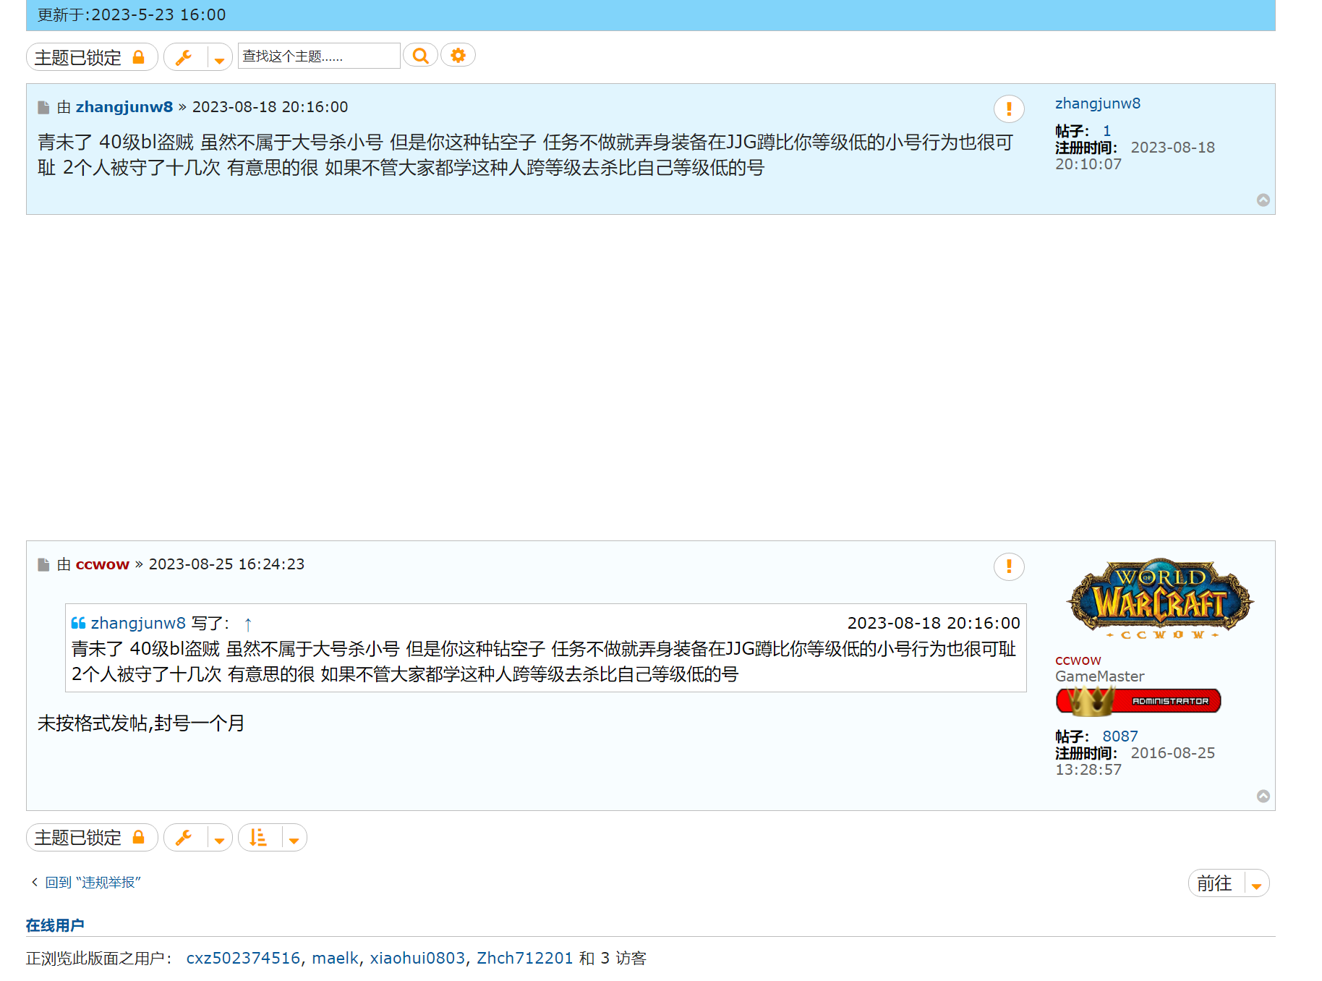Click the bottom topic tools wrench icon
Viewport: 1322px width, 981px height.
pyautogui.click(x=184, y=838)
